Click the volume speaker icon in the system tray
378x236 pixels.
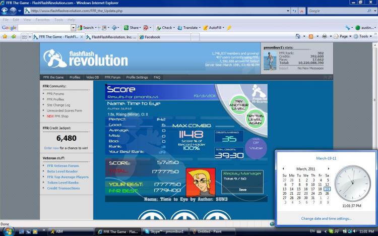point(354,231)
